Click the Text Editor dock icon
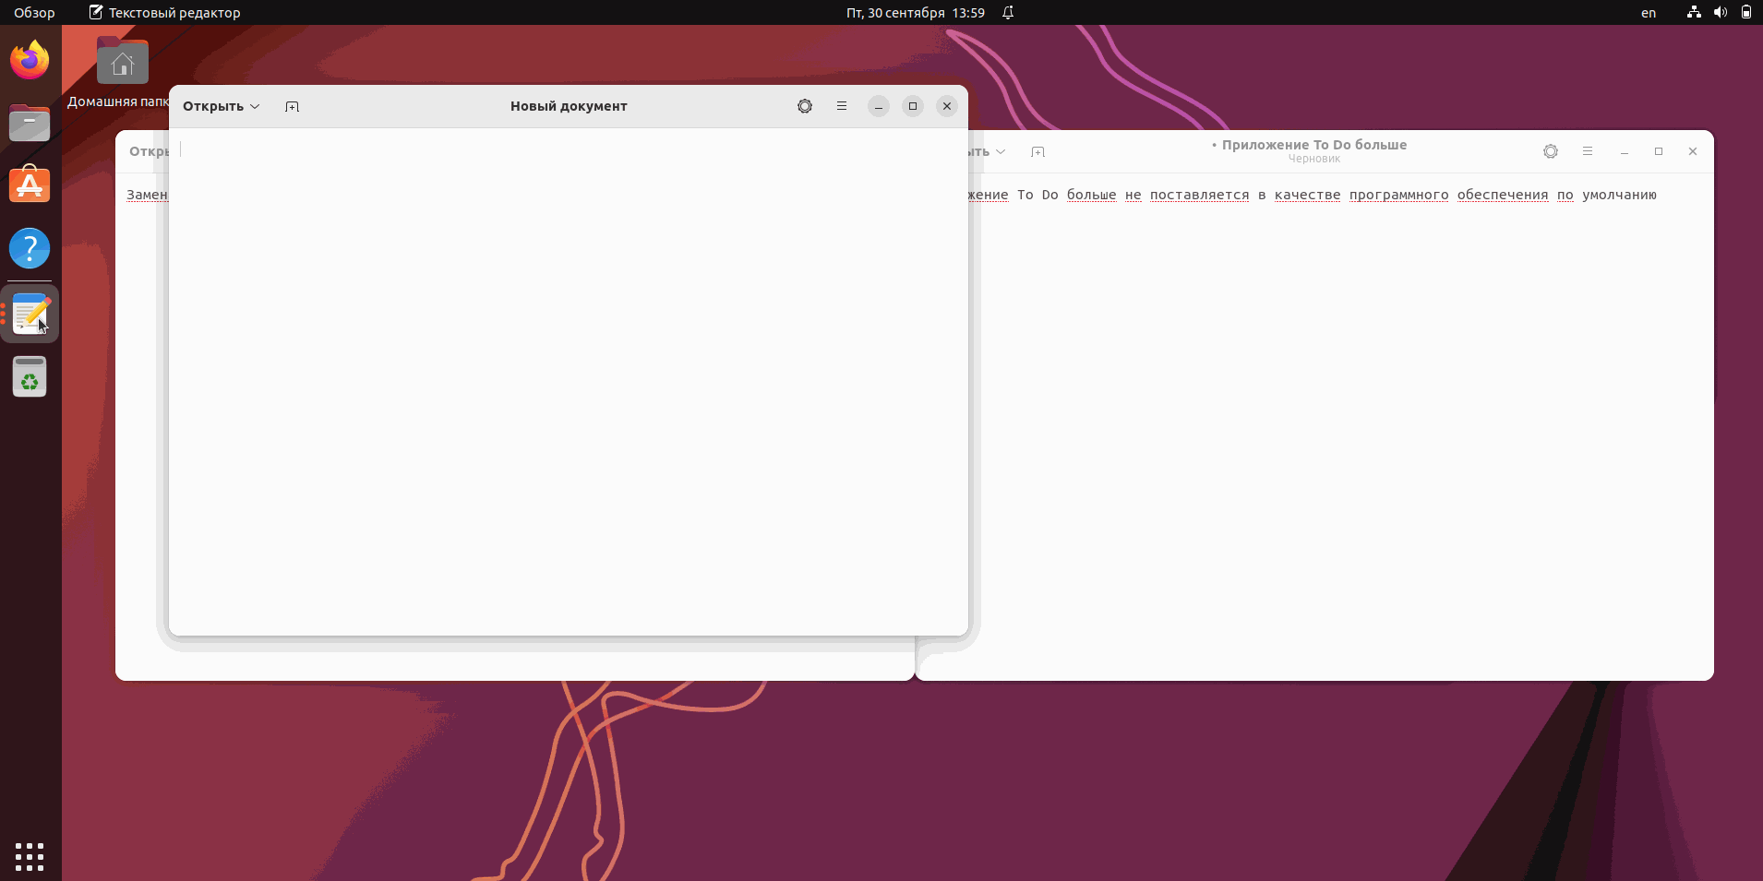 pyautogui.click(x=30, y=314)
